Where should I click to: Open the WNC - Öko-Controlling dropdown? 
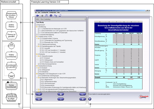[x=61, y=19]
